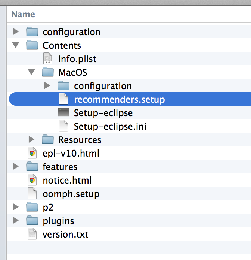Select the Setup-eclipse.ini file name
The width and height of the screenshot is (251, 260).
pyautogui.click(x=110, y=127)
